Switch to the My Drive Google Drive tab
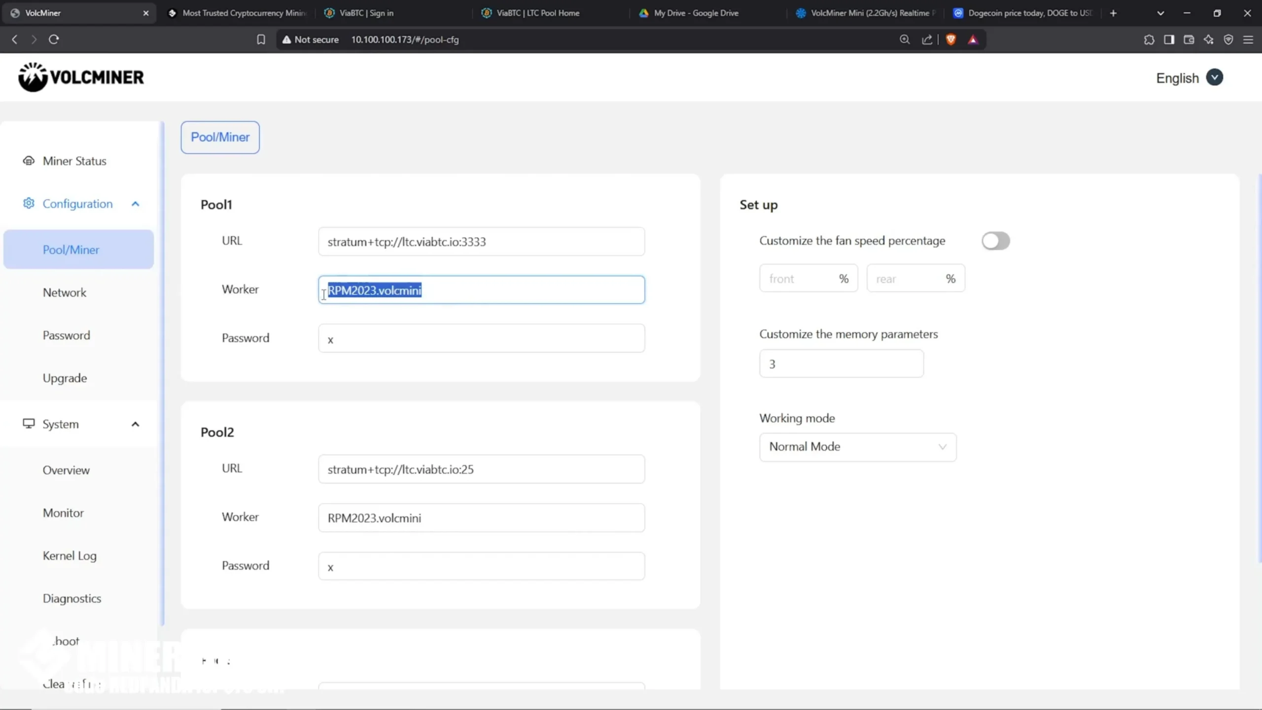Screen dimensions: 1262x710 [x=707, y=13]
